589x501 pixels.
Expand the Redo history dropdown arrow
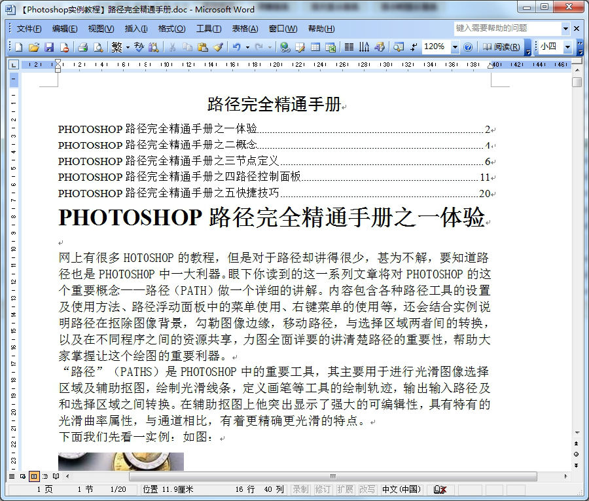tap(270, 47)
